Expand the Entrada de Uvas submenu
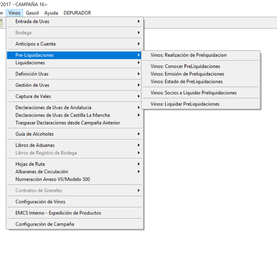The height and width of the screenshot is (272, 277). click(x=32, y=21)
